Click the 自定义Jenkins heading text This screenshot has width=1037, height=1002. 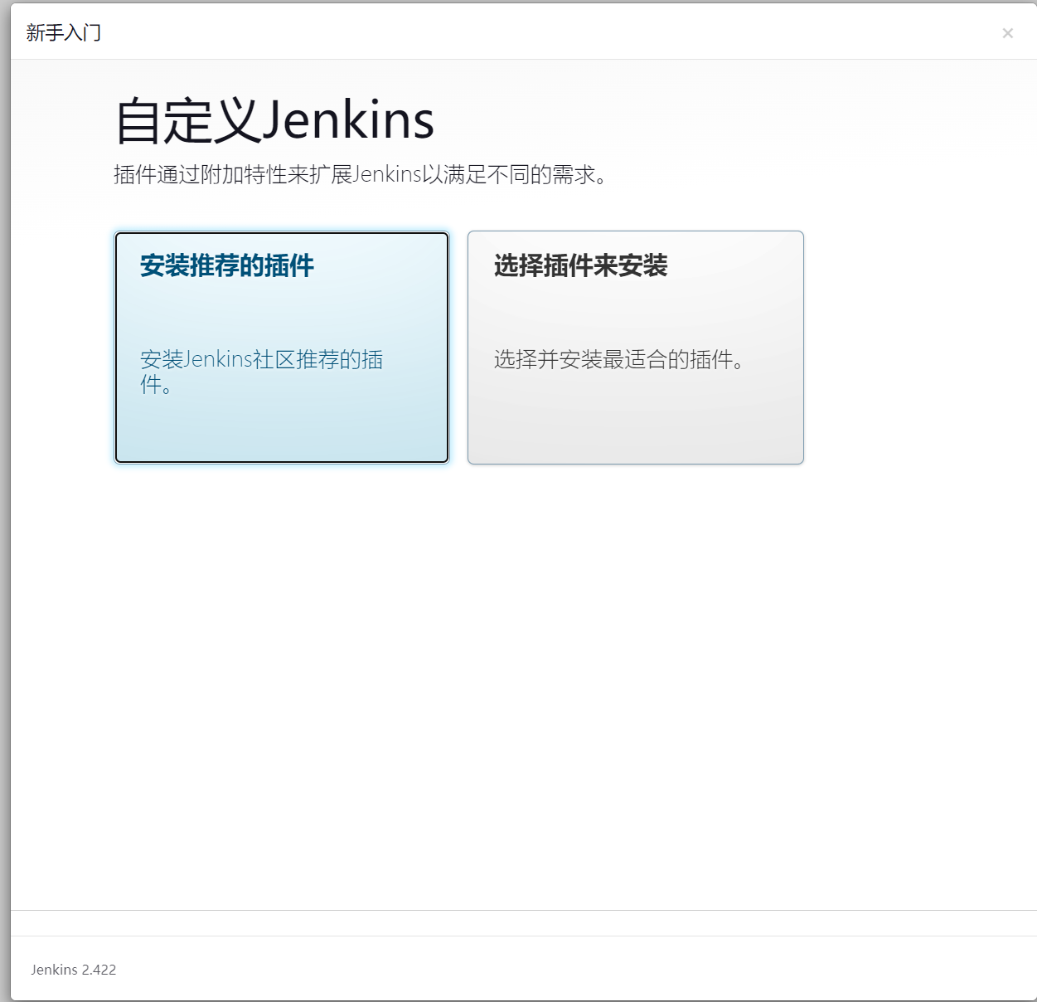274,120
